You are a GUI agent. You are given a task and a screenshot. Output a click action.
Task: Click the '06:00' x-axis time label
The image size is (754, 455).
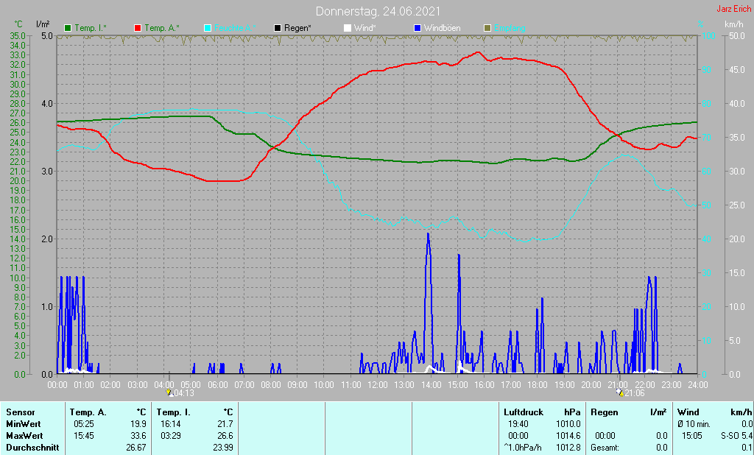(x=217, y=385)
